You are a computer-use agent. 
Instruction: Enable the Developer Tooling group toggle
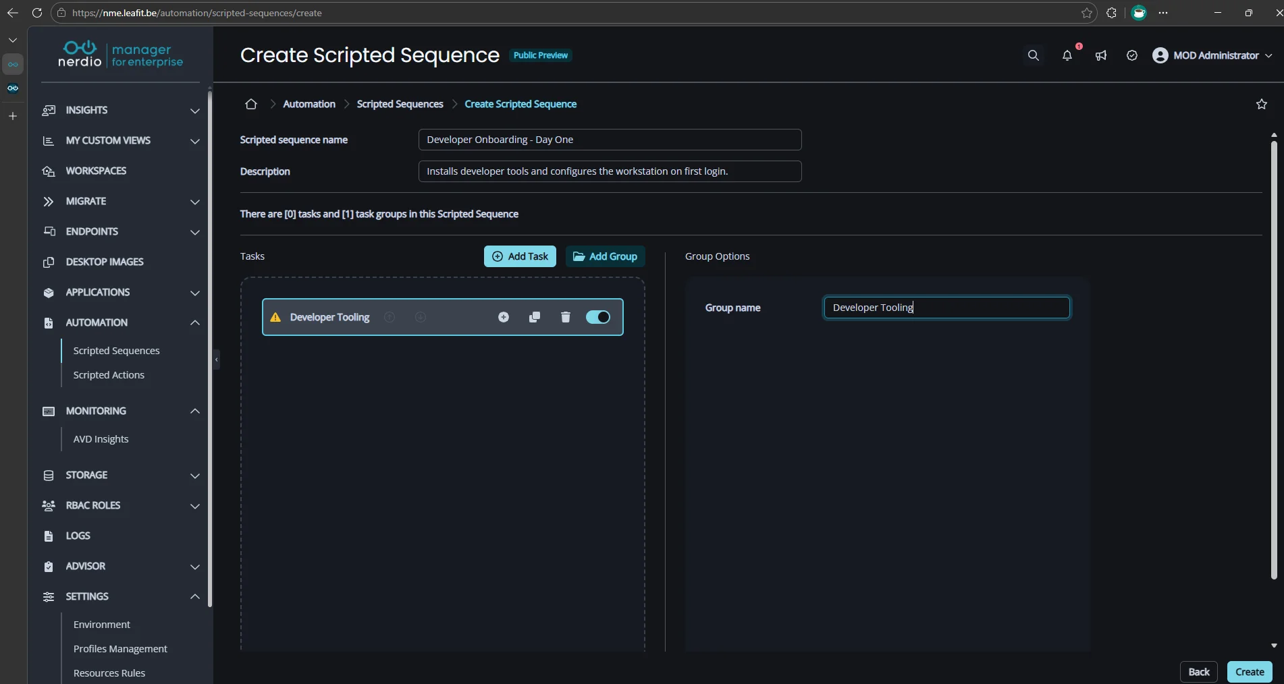point(597,317)
